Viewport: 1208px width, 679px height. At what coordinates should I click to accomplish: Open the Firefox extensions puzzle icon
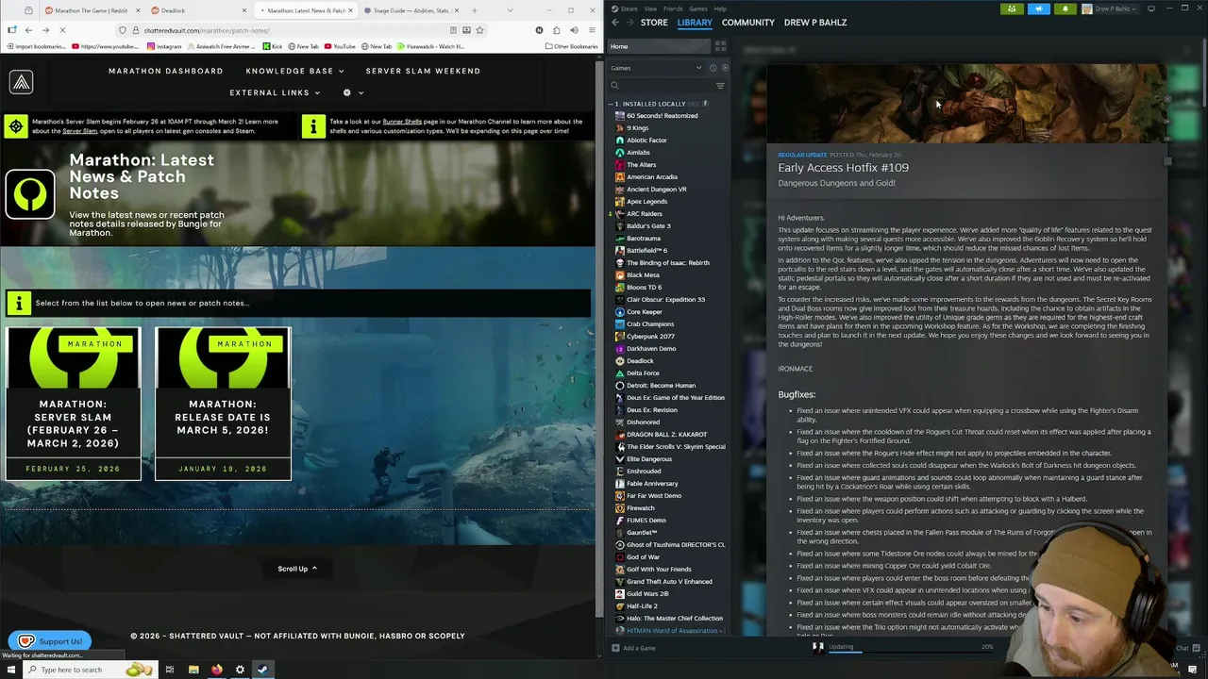click(556, 30)
